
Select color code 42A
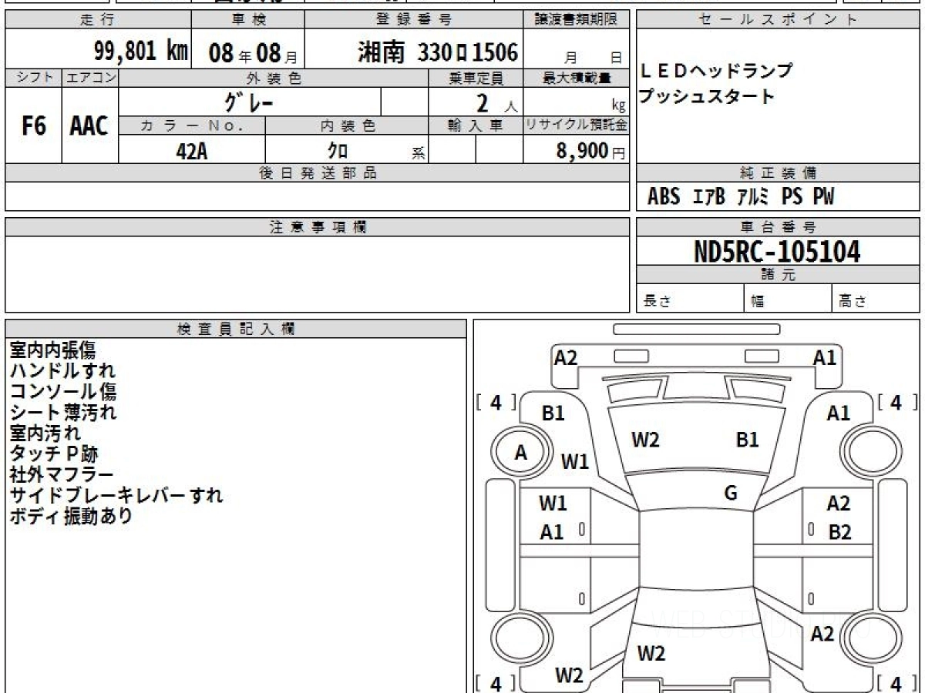[192, 151]
